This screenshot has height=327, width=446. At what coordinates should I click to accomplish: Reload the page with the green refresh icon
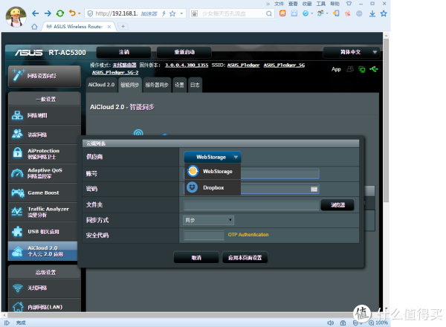coord(60,13)
